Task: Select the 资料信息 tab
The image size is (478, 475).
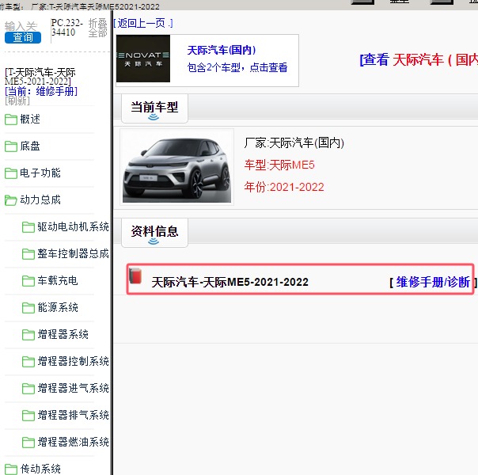Action: click(154, 233)
